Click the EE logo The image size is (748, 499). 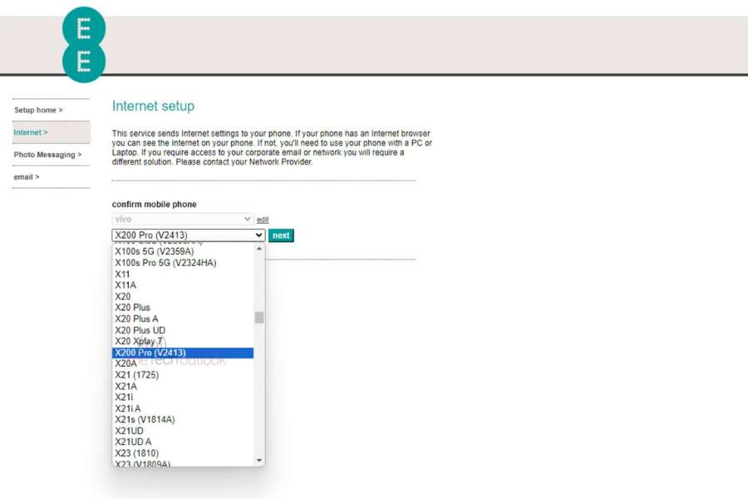(84, 45)
